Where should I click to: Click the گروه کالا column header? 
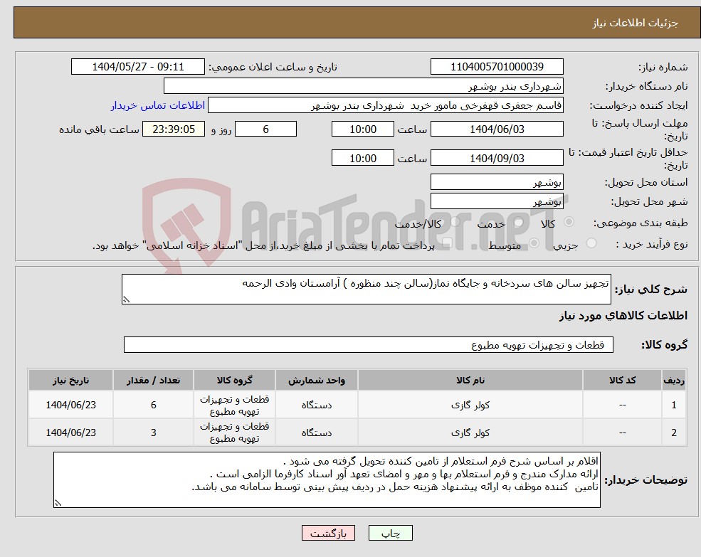[x=234, y=380]
